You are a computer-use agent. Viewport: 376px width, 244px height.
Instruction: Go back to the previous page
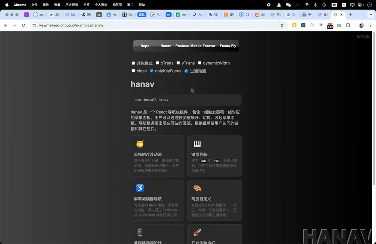click(x=6, y=25)
